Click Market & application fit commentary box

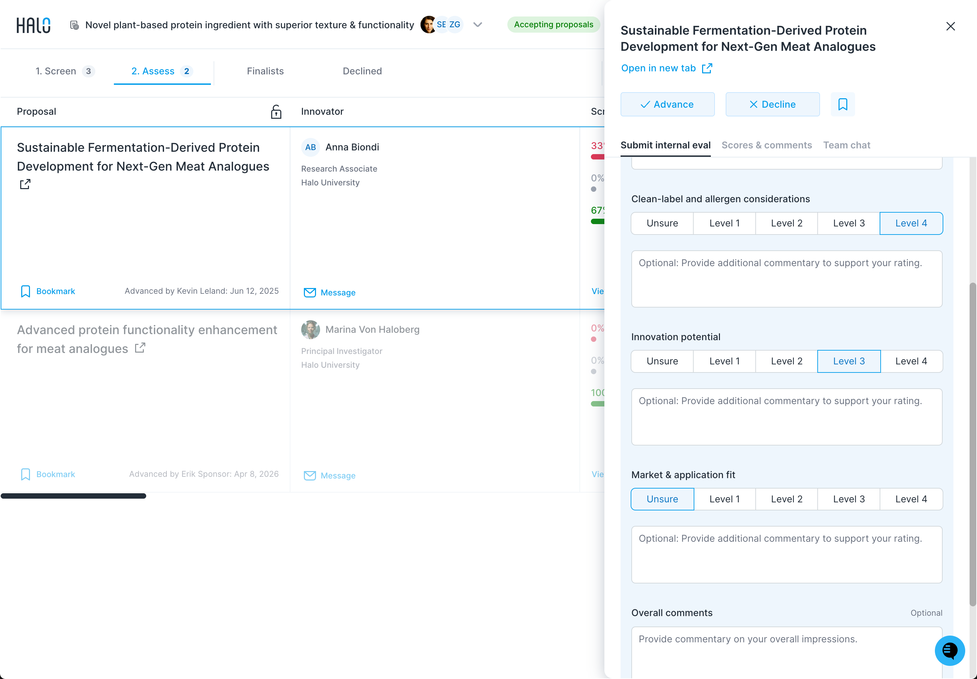click(786, 555)
